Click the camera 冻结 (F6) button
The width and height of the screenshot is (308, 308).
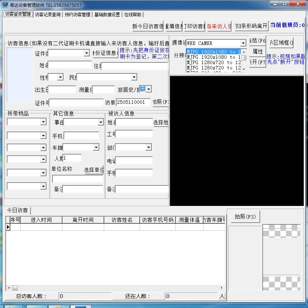click(x=258, y=41)
